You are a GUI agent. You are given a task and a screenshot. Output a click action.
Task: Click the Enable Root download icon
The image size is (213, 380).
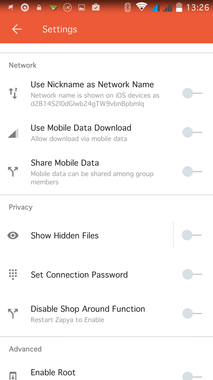[13, 376]
